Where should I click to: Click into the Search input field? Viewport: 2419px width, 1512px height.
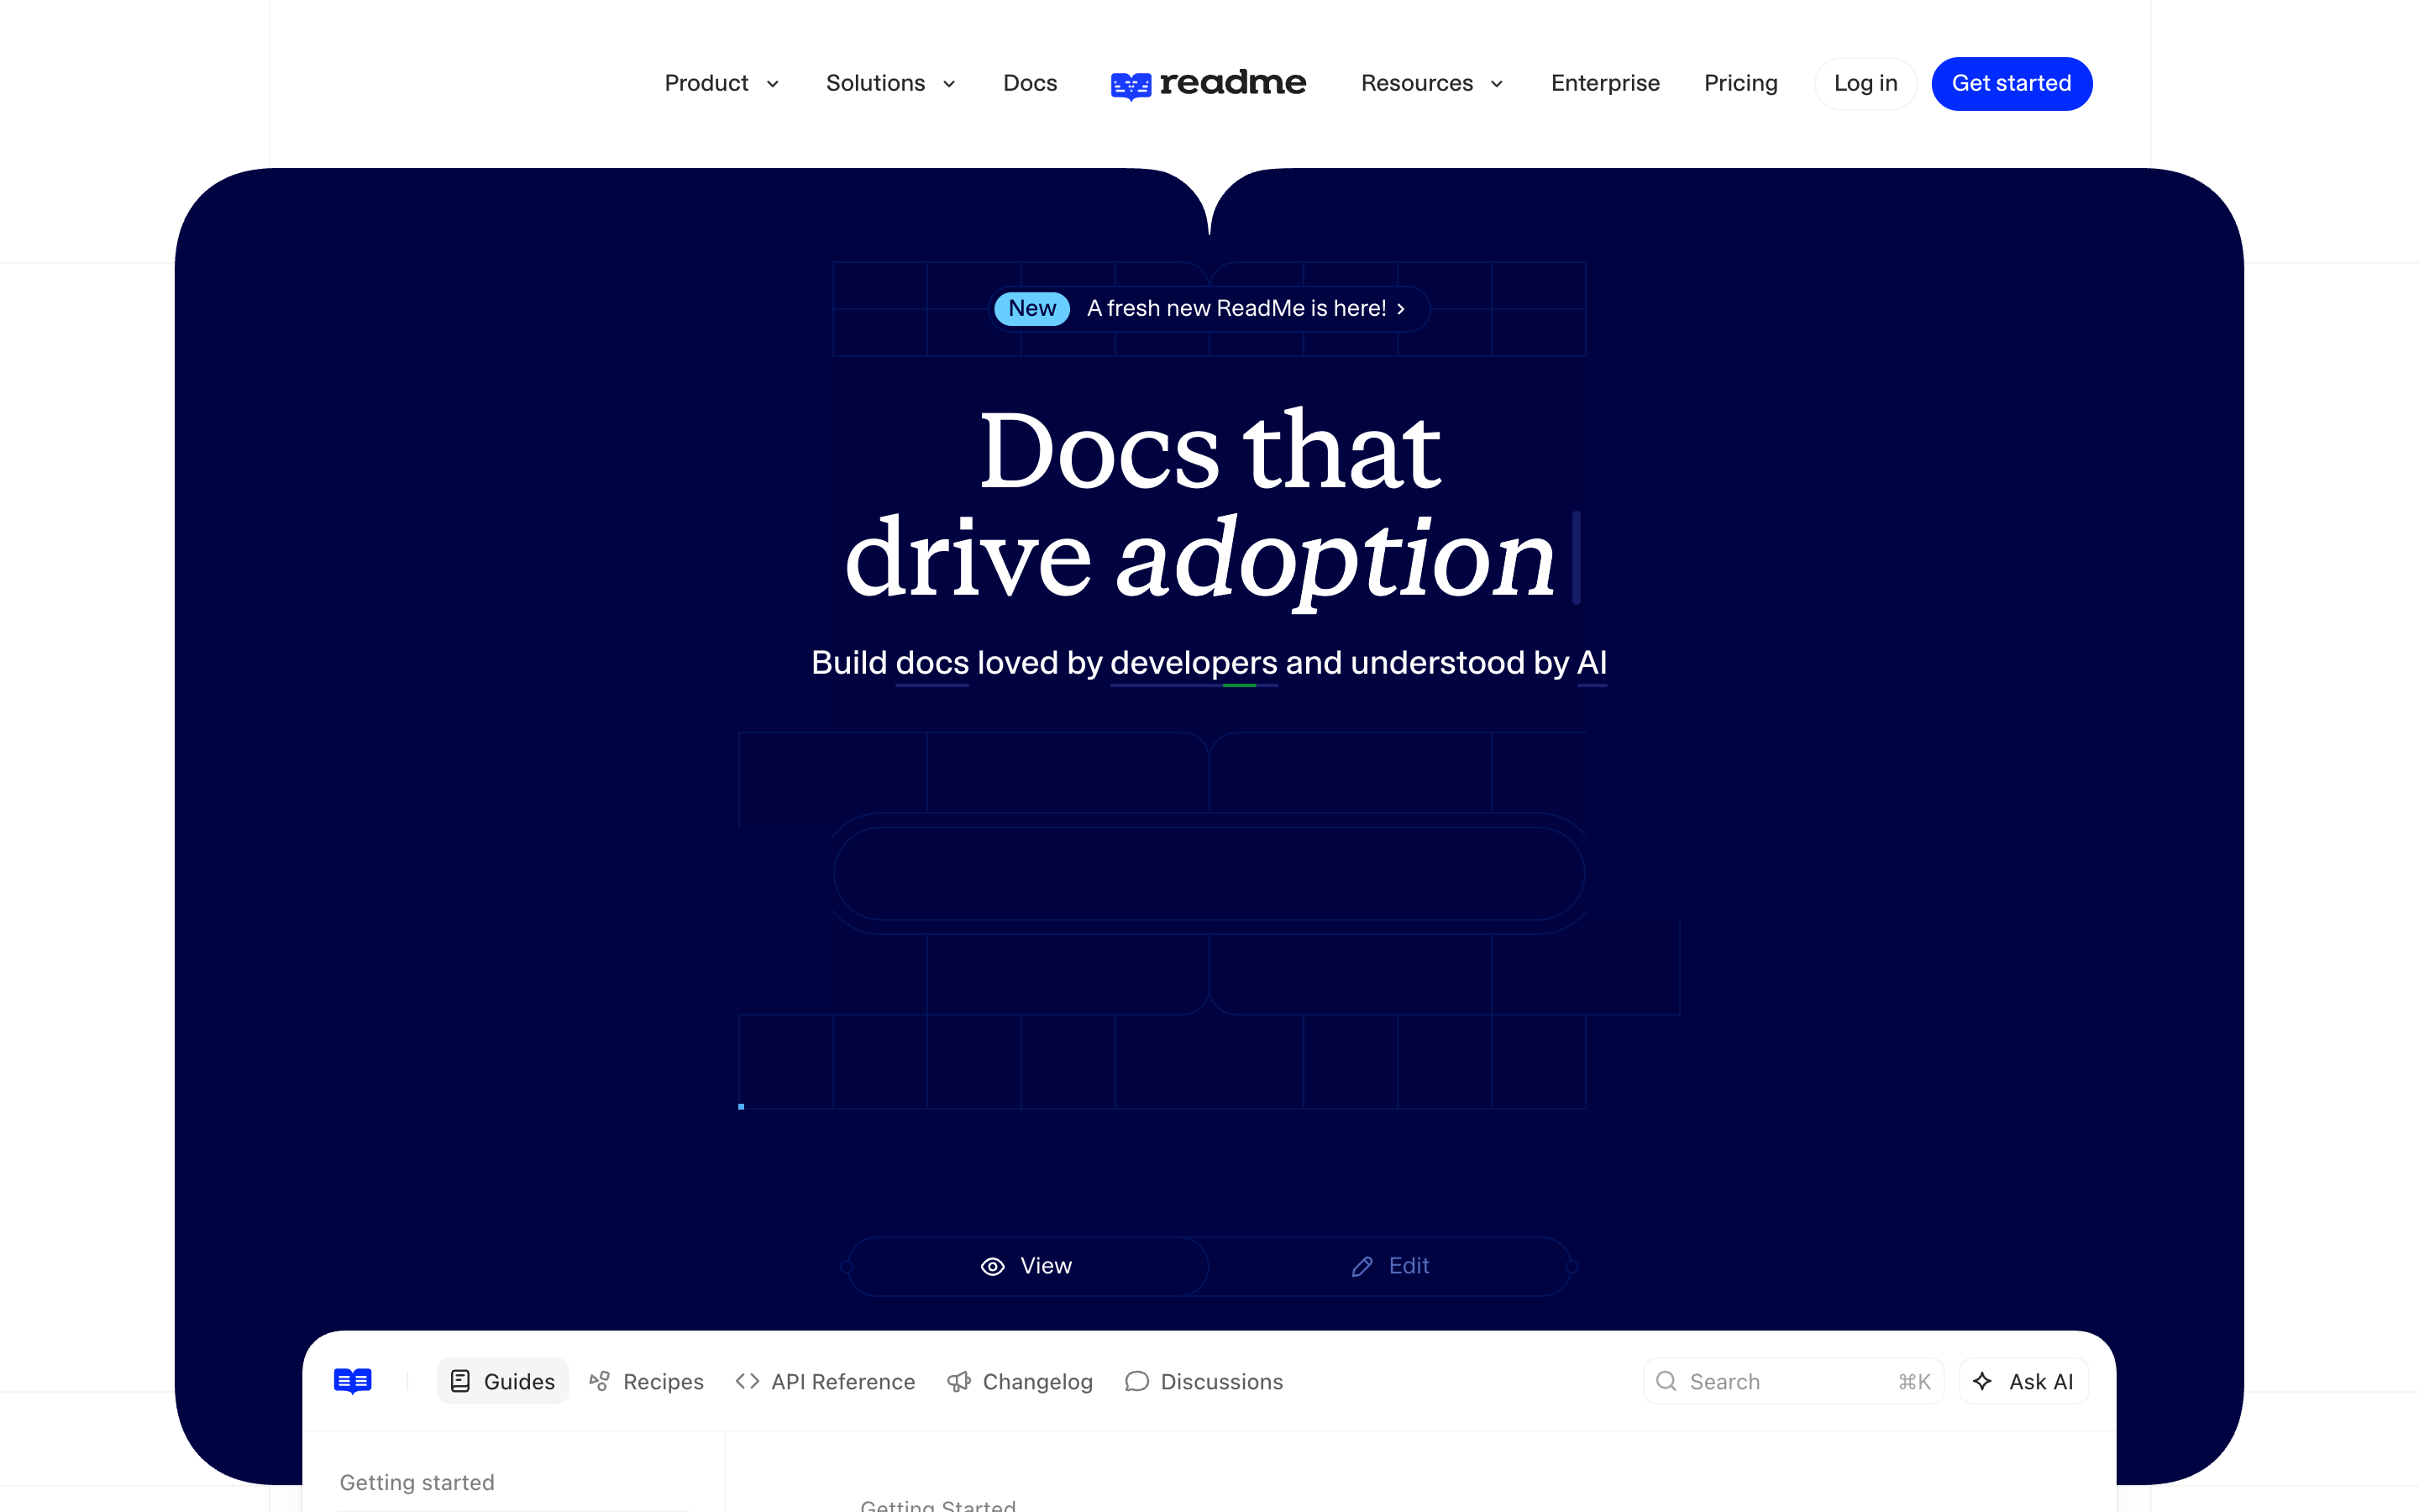1793,1381
